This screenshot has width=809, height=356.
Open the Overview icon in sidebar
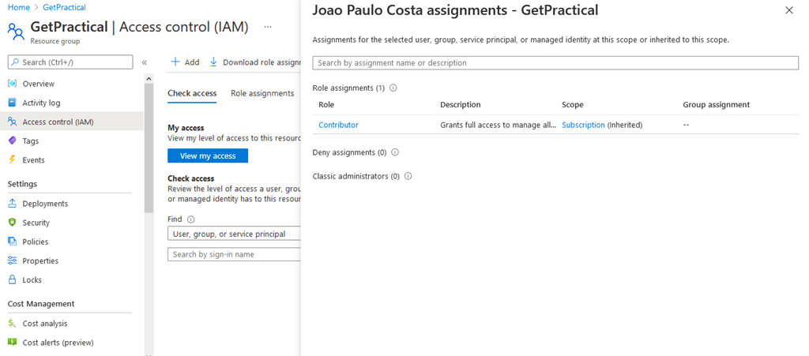point(13,84)
